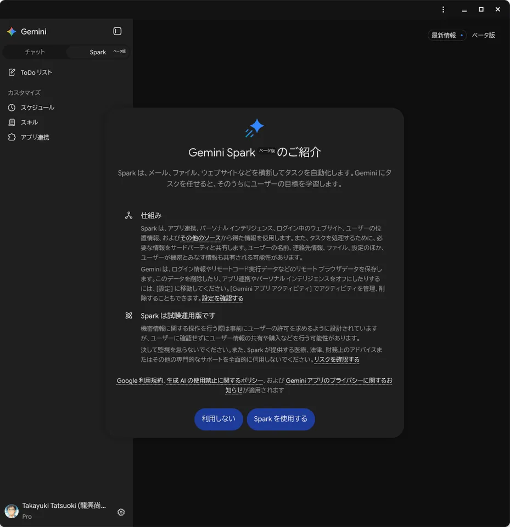
Task: Click the 仕組み network icon
Action: [129, 215]
